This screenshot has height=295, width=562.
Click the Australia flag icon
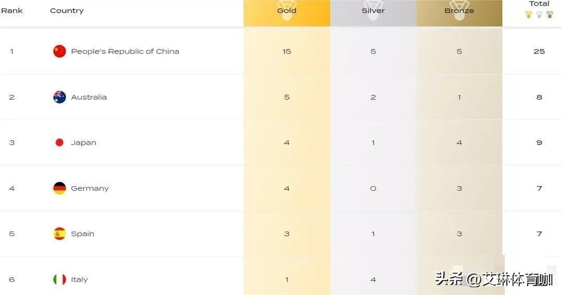point(59,97)
